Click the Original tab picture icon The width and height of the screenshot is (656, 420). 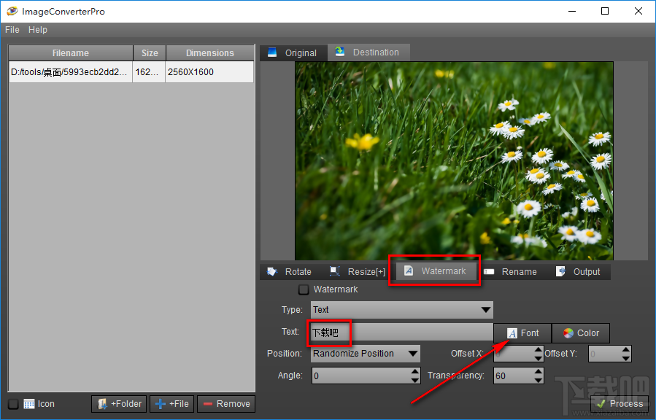pyautogui.click(x=272, y=52)
